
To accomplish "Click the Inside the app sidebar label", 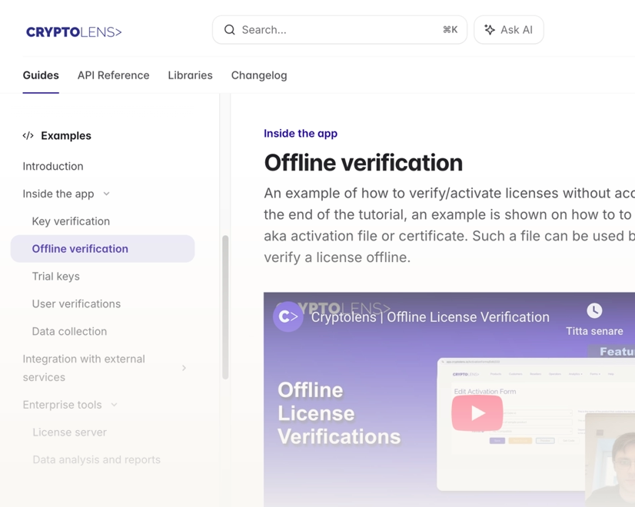I will coord(58,194).
